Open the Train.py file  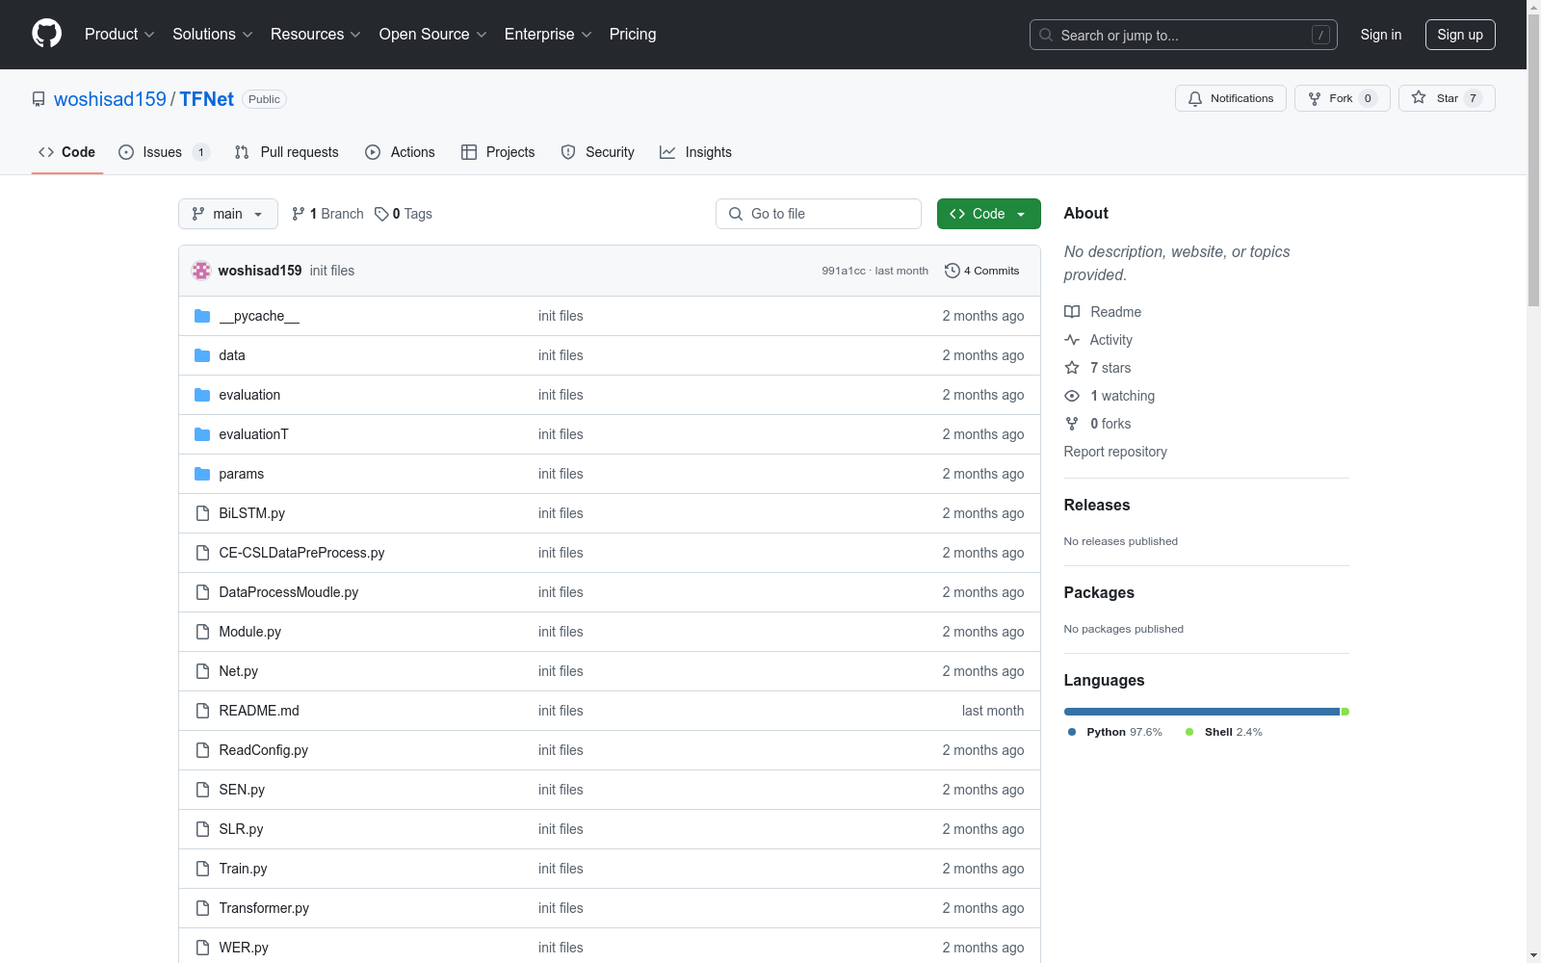[x=243, y=869]
